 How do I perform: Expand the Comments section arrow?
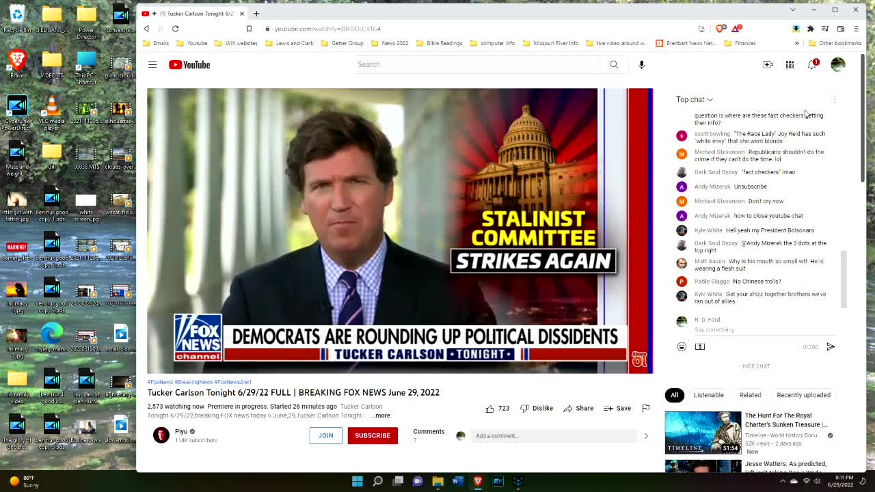coord(645,435)
